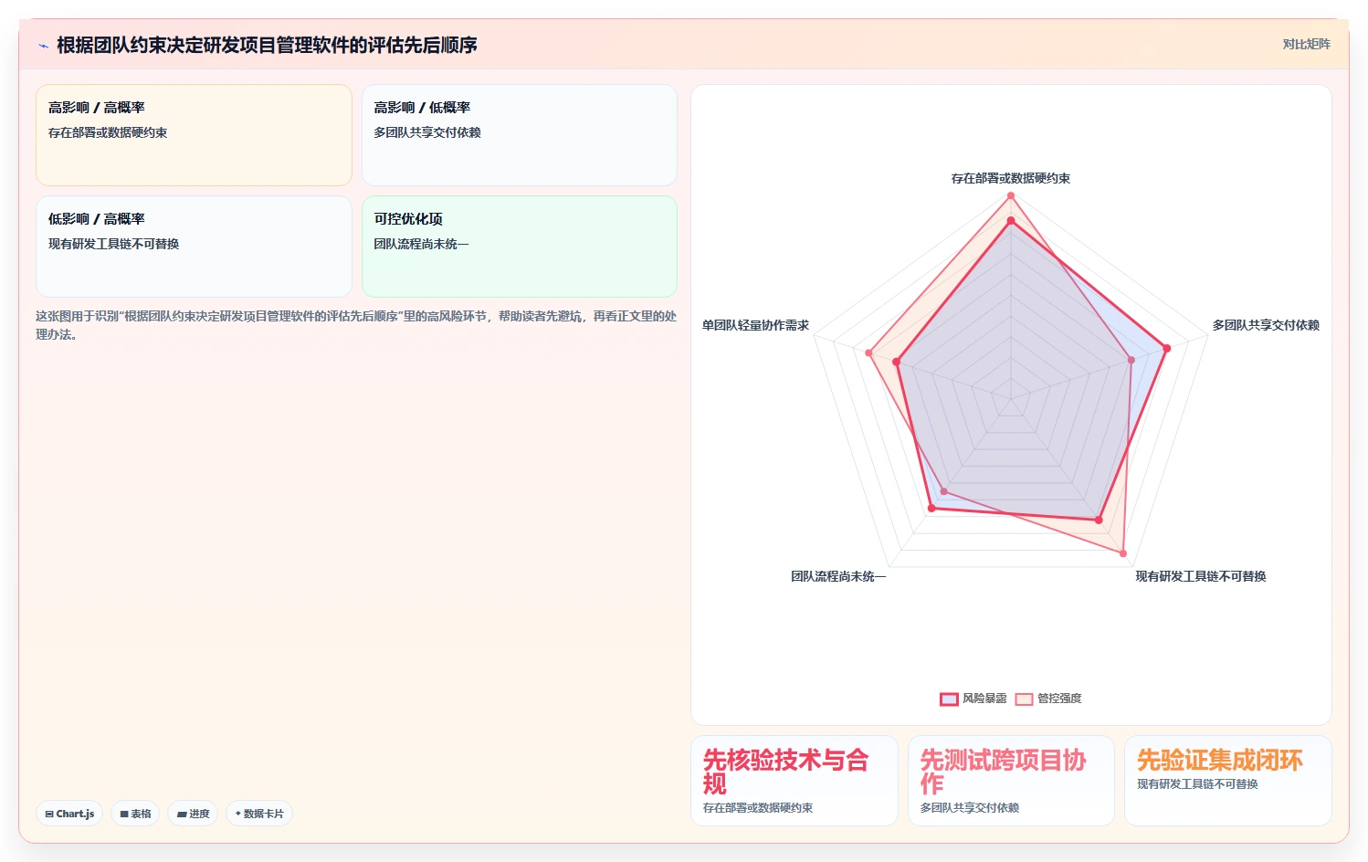
Task: Click radar axis label 现有研发工具链不可替换
Action: pos(1201,576)
